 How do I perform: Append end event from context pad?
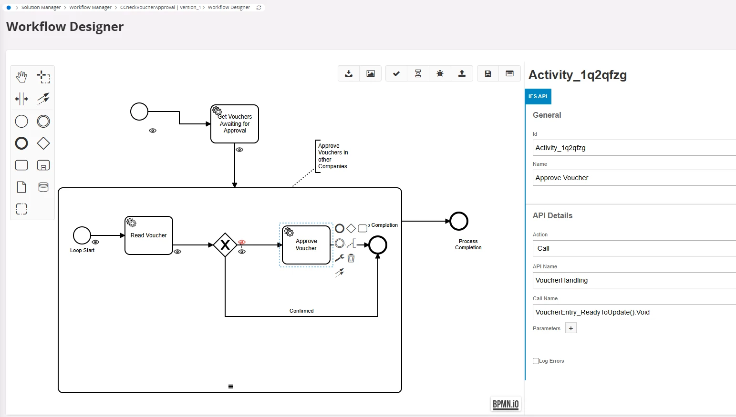340,228
